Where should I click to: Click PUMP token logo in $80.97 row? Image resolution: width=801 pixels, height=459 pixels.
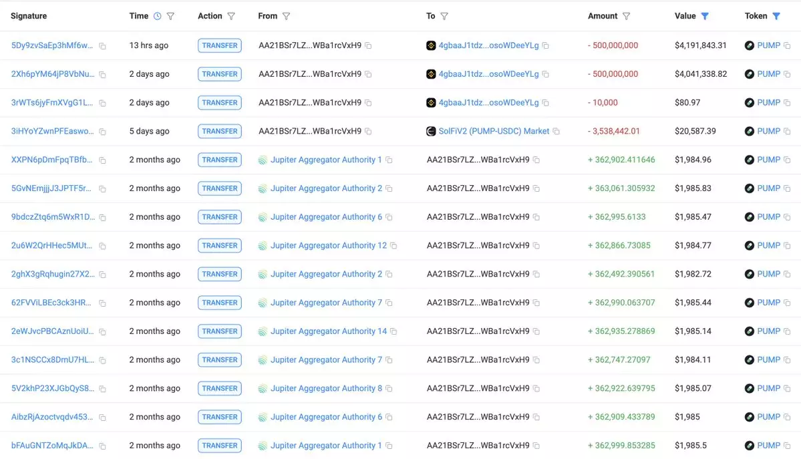[x=750, y=103]
